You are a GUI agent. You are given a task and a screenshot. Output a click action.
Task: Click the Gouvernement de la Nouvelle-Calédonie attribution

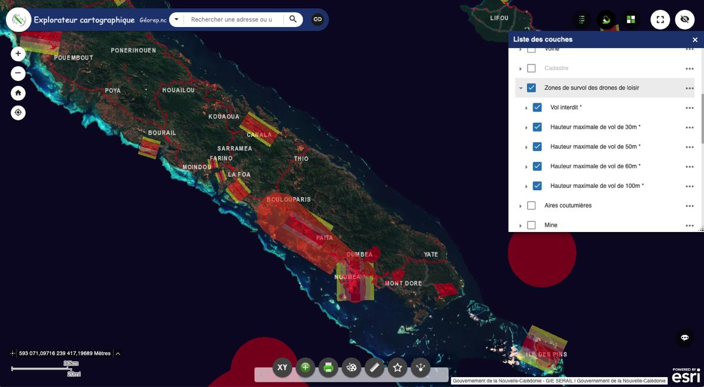point(560,381)
